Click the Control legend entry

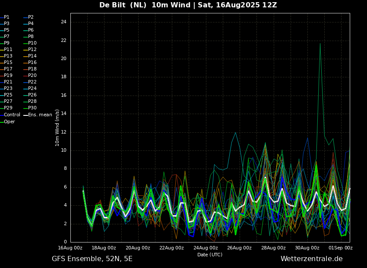[10, 115]
